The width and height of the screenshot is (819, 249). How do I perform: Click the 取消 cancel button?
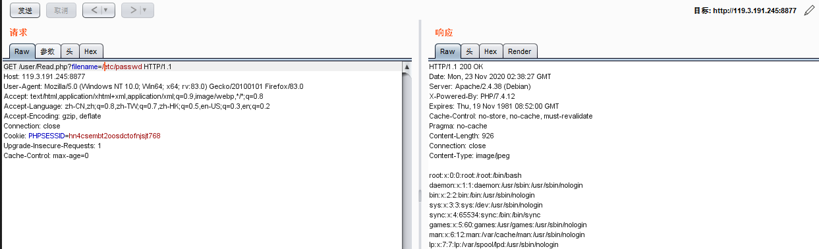click(61, 10)
